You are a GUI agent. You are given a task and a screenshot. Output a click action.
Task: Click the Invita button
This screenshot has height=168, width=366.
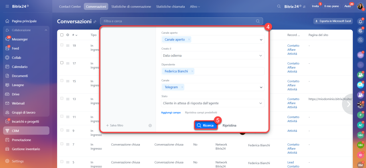point(315,6)
